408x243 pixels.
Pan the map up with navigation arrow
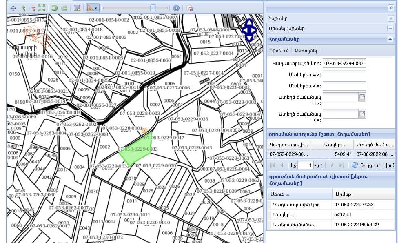click(x=249, y=22)
